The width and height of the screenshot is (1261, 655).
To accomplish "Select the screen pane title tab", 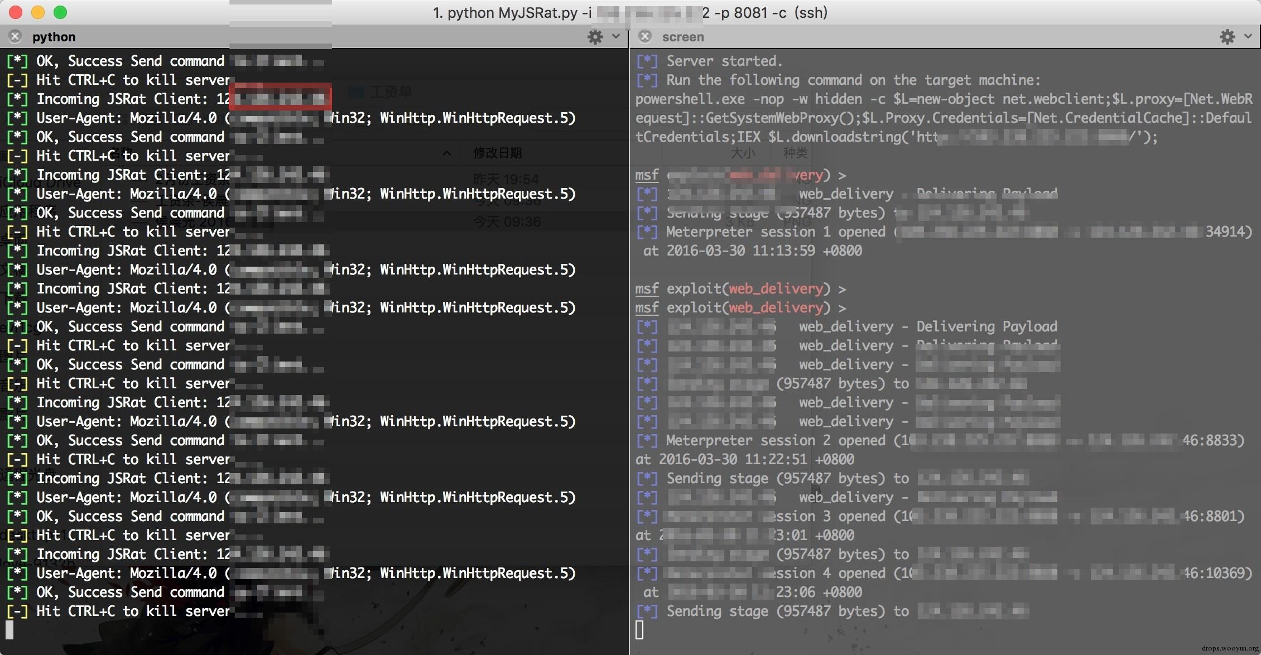I will (682, 37).
